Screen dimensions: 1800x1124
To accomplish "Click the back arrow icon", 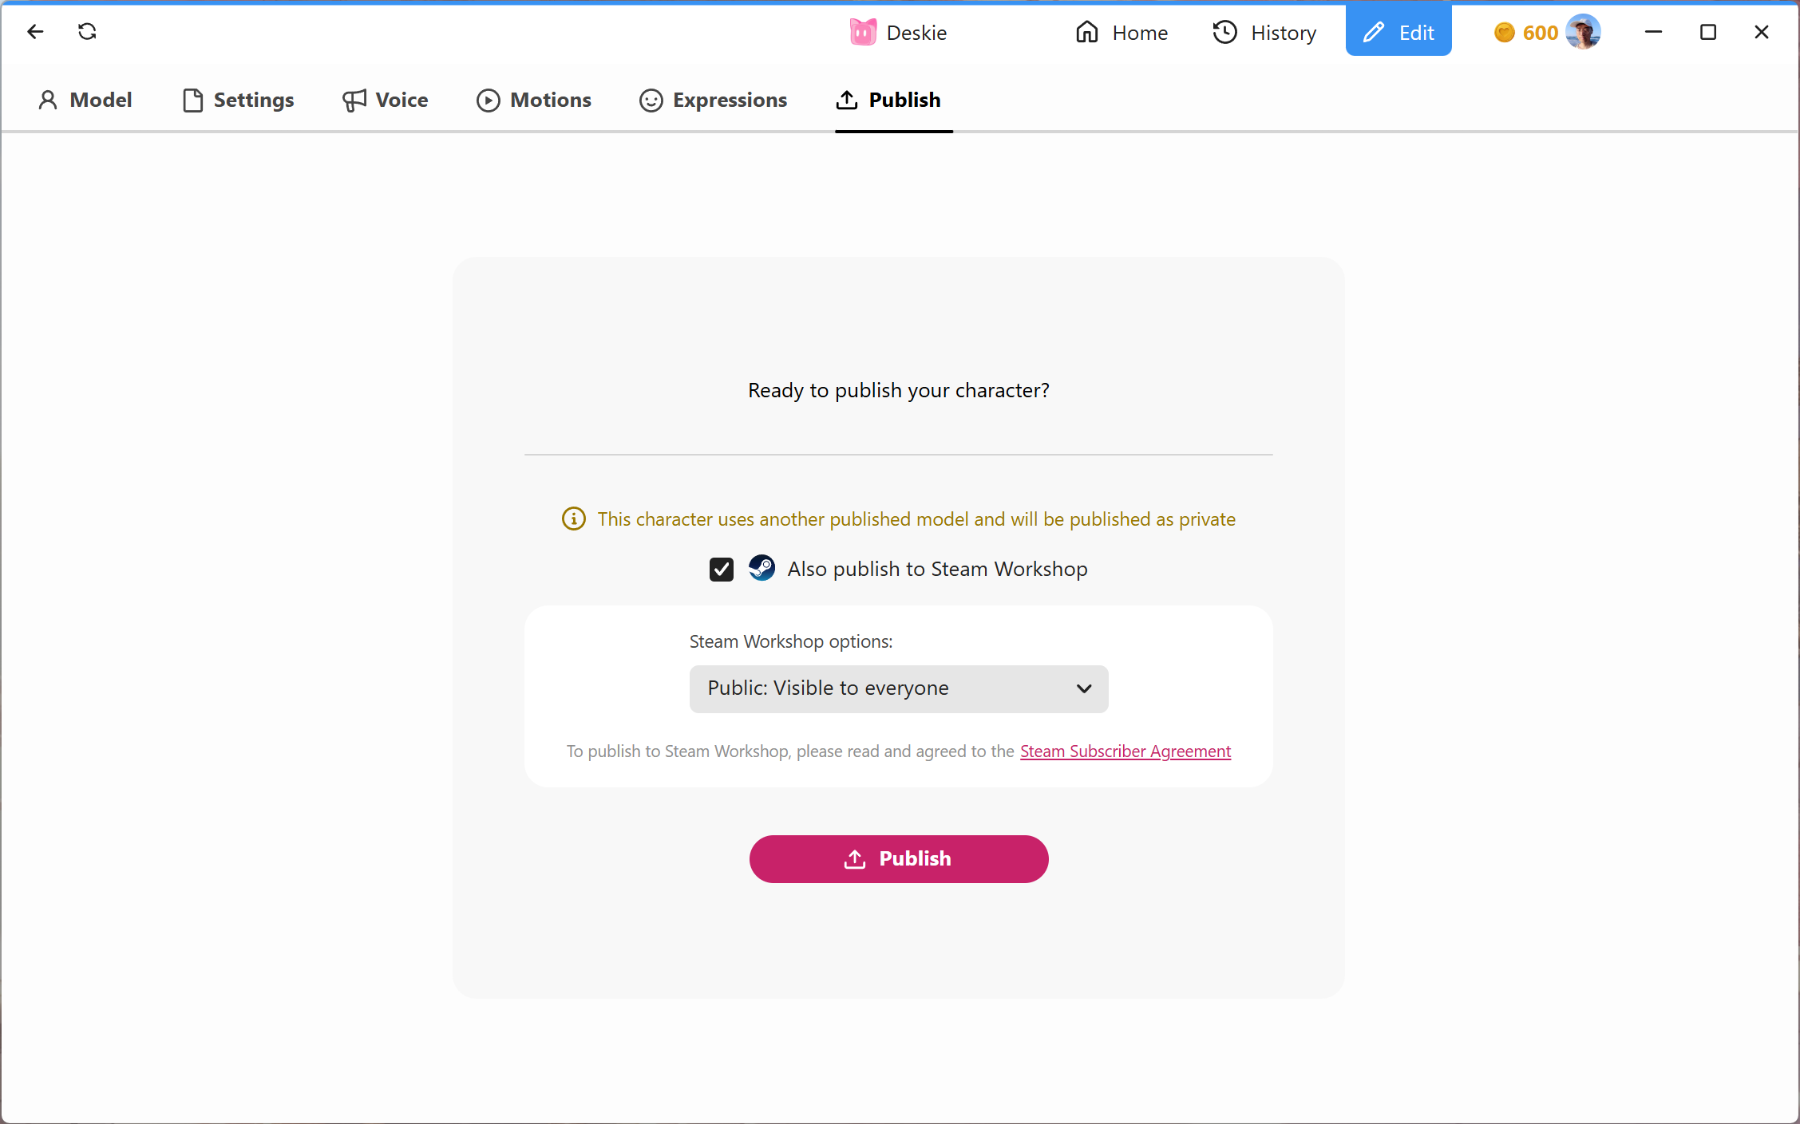I will [x=35, y=32].
